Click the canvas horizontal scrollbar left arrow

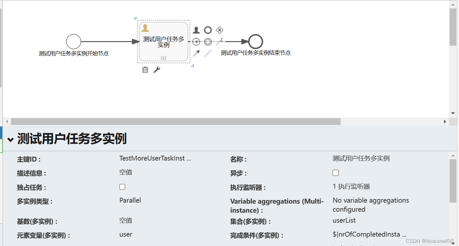7,121
